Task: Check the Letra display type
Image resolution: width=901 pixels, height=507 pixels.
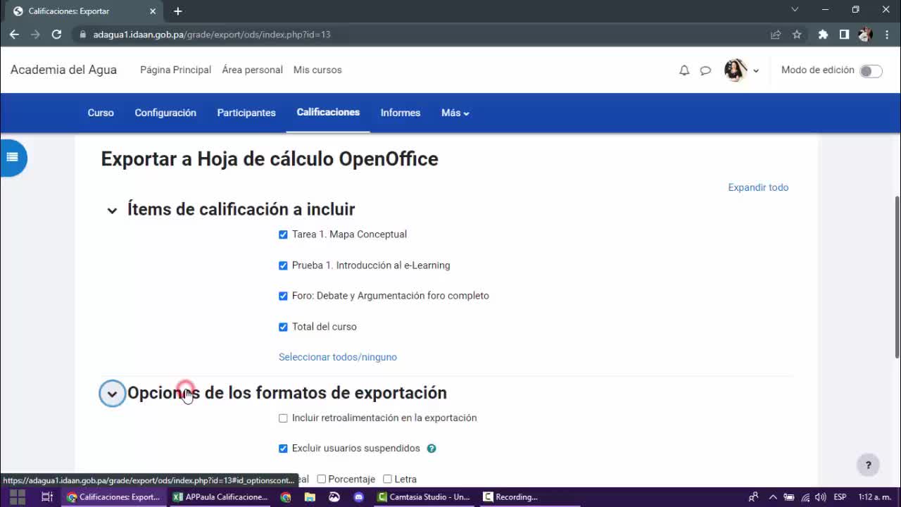Action: [387, 480]
